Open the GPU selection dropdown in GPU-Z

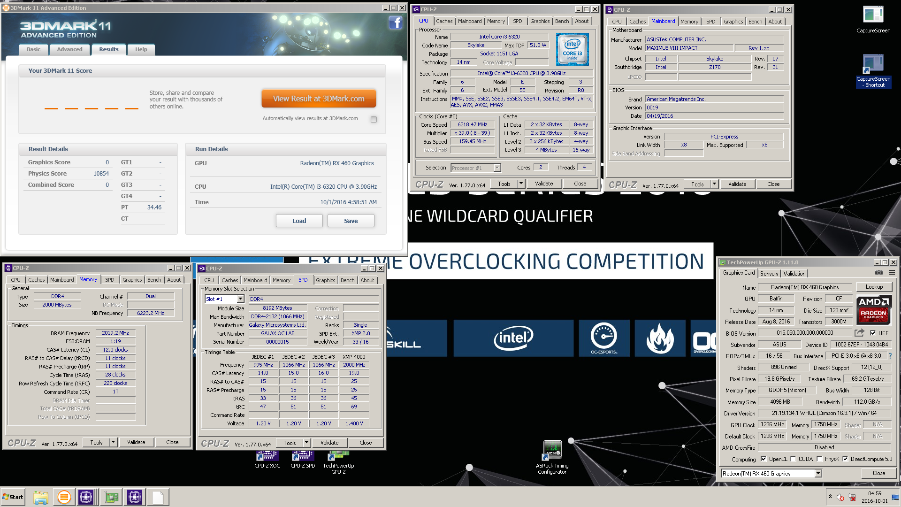pyautogui.click(x=818, y=473)
